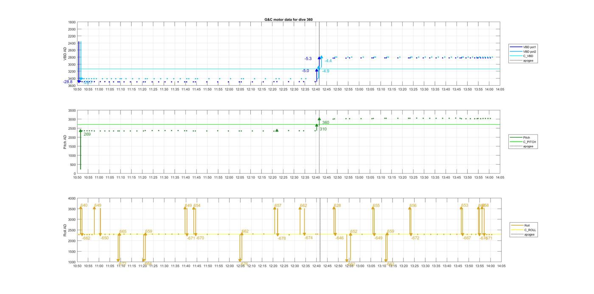Image resolution: width=594 pixels, height=294 pixels.
Task: Click the "640" roll data label
Action: coord(84,205)
